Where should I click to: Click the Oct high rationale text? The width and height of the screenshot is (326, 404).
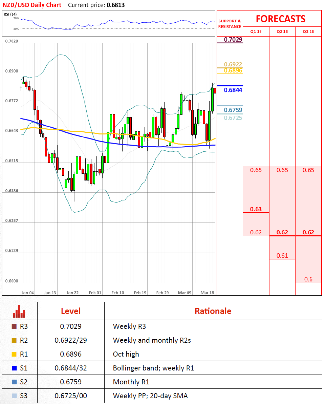point(126,354)
